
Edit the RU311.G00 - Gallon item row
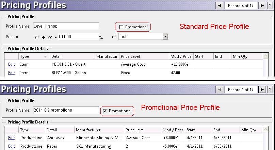point(12,73)
